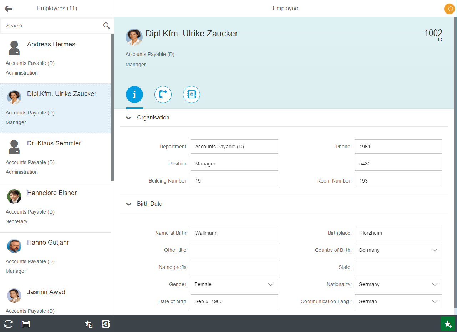Click the list view icon in footer
This screenshot has width=457, height=332.
26,324
